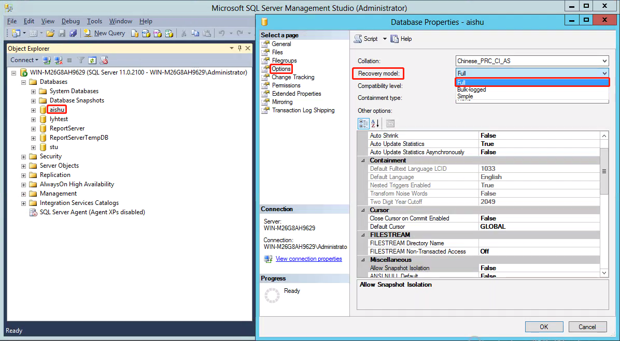Collapse the Cursor category in grid

(x=363, y=211)
